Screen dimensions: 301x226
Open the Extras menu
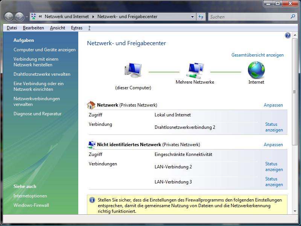click(77, 28)
